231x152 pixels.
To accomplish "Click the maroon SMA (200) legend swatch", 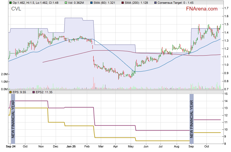I will click(123, 2).
